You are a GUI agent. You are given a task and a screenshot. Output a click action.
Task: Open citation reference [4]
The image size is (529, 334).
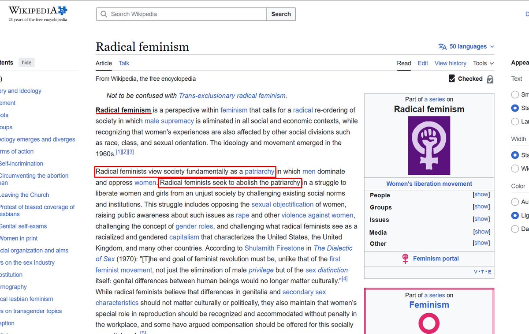click(x=345, y=279)
